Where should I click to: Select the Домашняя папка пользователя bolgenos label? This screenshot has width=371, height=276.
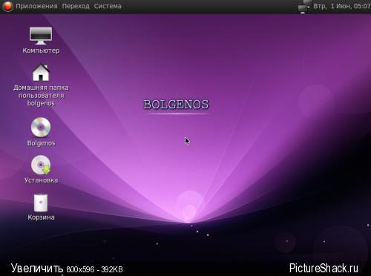pyautogui.click(x=41, y=96)
